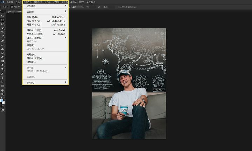Open the 도움말(H) menu
Viewport: 252px width, 151px height.
click(91, 2)
